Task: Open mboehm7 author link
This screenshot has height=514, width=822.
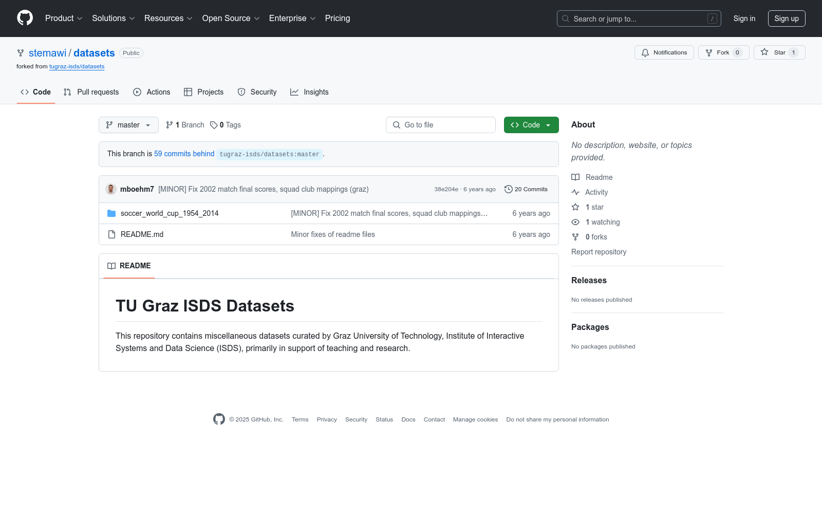Action: click(137, 189)
